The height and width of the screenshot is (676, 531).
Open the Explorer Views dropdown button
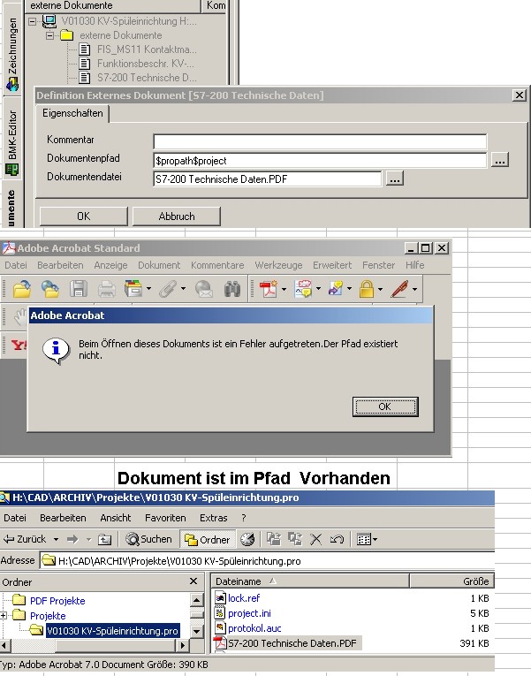click(x=368, y=539)
